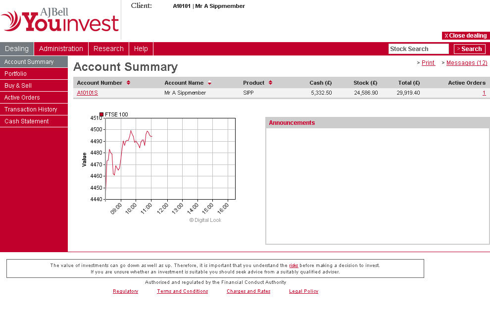Click the AJ Bell Youinvest logo
The height and width of the screenshot is (322, 490).
pos(60,20)
